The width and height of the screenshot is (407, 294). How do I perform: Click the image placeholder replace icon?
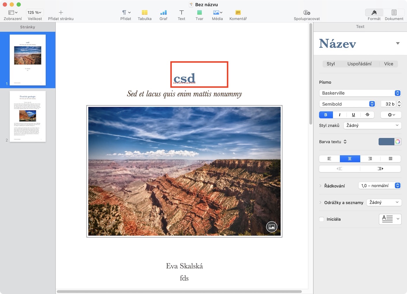coord(272,227)
